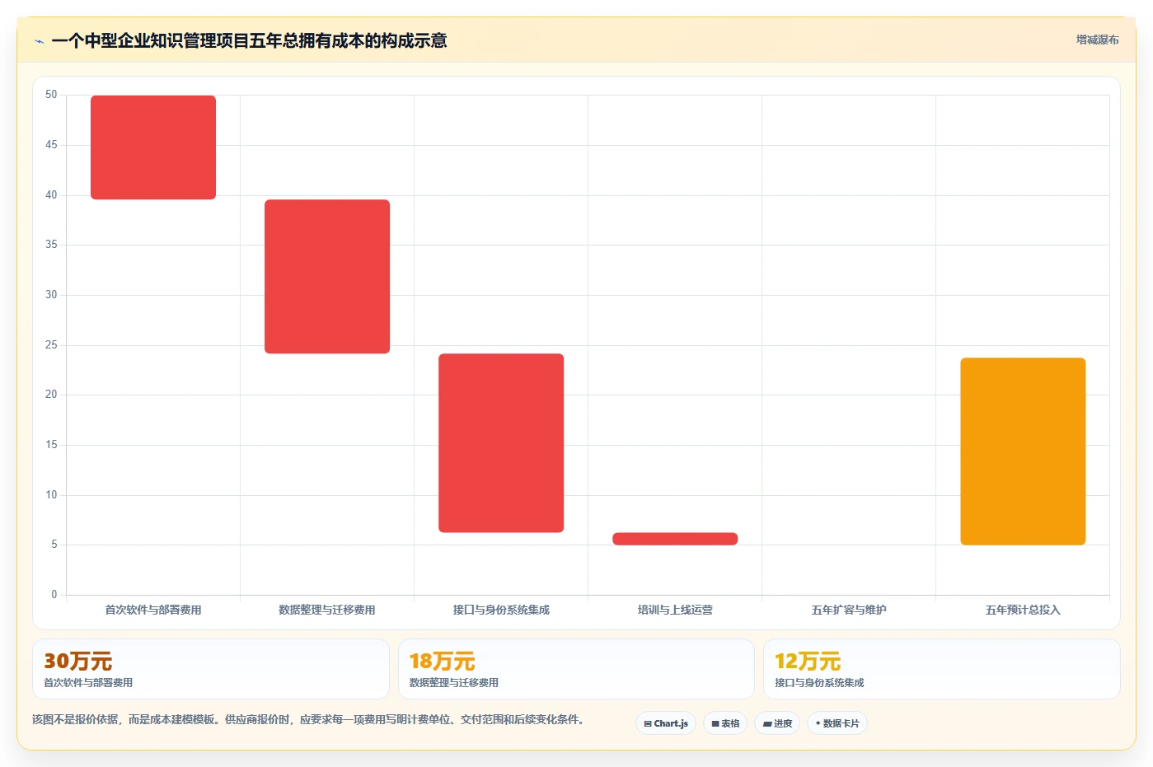1153x767 pixels.
Task: Click the y-axis value 35
Action: [x=51, y=245]
